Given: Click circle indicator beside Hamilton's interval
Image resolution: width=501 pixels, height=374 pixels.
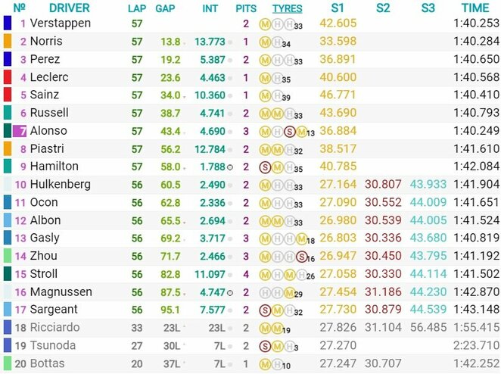Looking at the screenshot, I should click(x=229, y=167).
